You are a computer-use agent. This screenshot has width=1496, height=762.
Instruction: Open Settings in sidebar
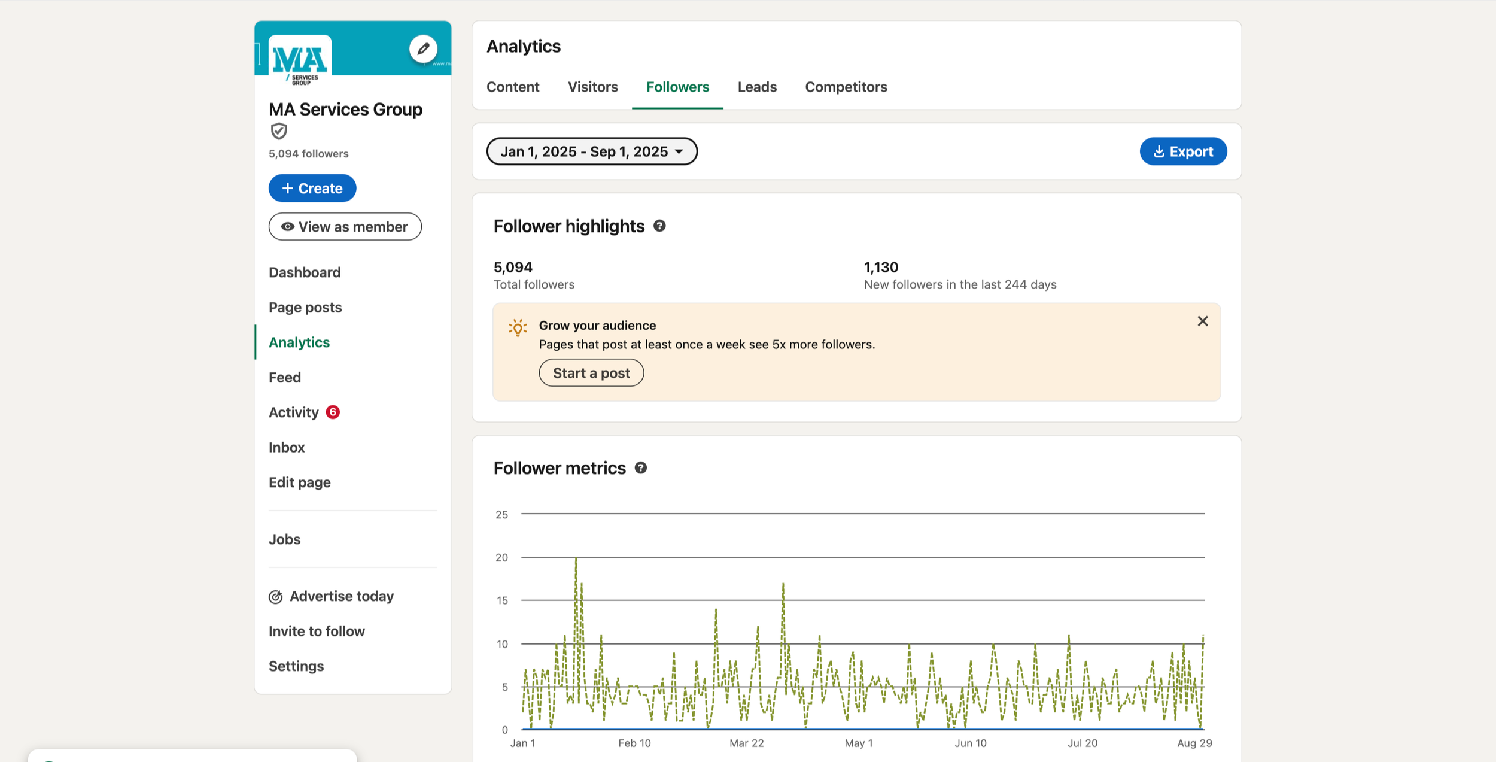pyautogui.click(x=296, y=666)
